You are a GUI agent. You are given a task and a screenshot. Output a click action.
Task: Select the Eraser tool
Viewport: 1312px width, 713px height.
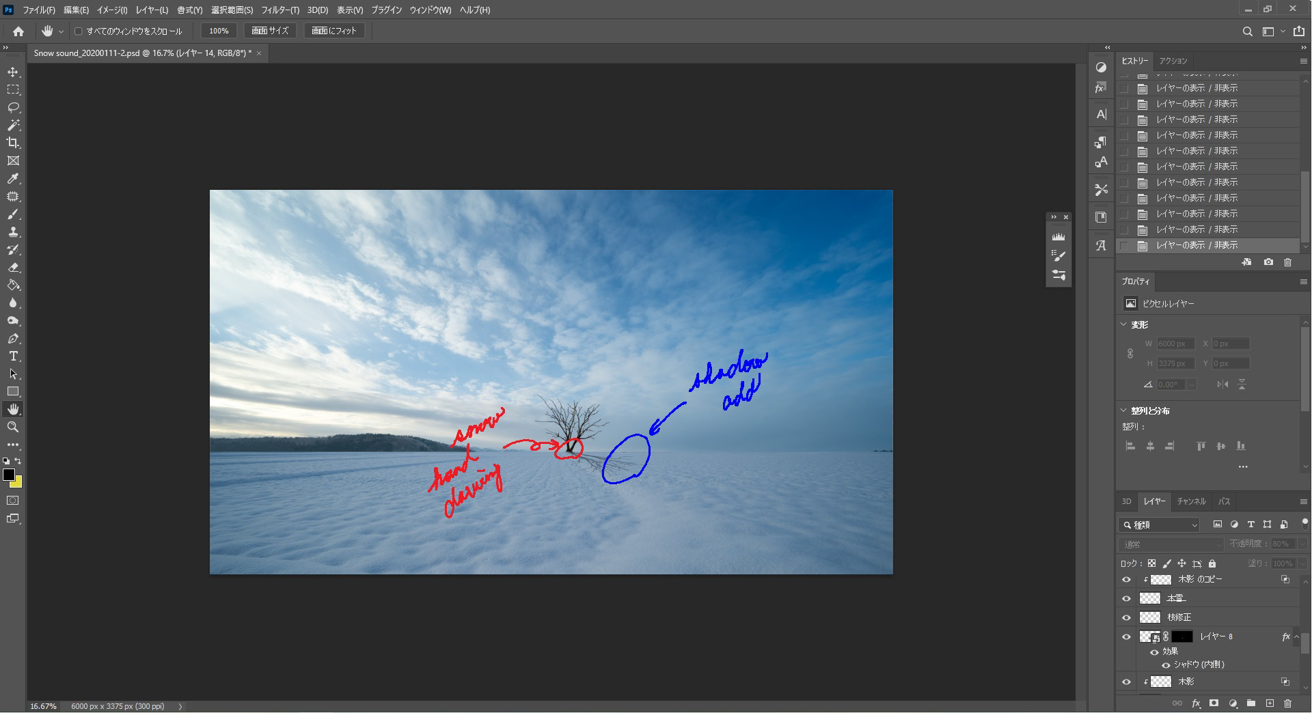[13, 268]
